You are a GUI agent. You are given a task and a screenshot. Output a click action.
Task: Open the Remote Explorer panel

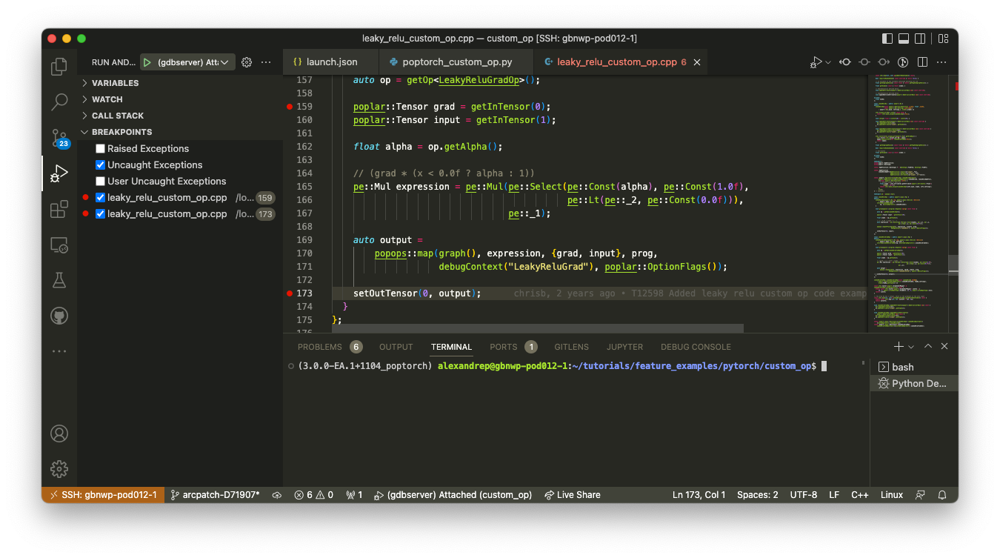tap(59, 245)
